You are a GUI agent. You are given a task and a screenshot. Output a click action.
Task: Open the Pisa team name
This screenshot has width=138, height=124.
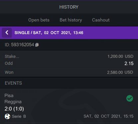(9, 96)
